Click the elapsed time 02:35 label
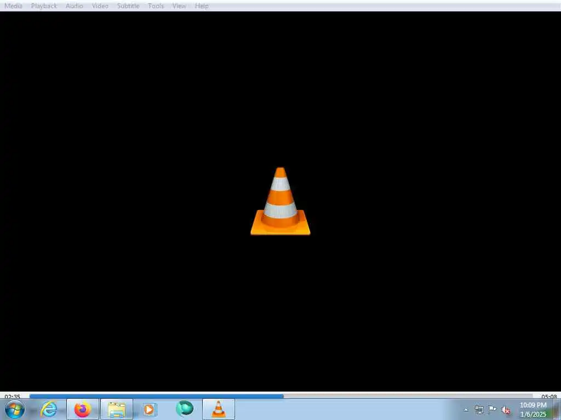 (13, 396)
